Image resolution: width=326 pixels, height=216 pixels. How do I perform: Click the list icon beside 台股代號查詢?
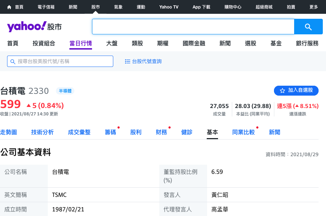click(x=127, y=61)
